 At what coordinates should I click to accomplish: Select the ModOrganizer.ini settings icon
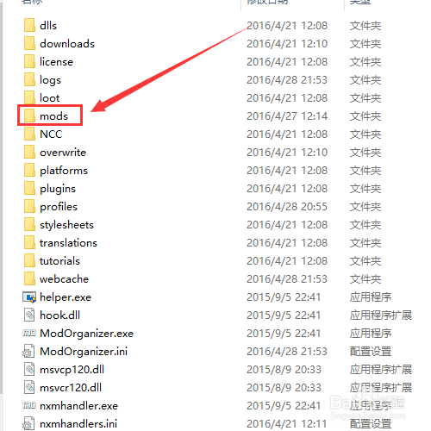coord(28,351)
